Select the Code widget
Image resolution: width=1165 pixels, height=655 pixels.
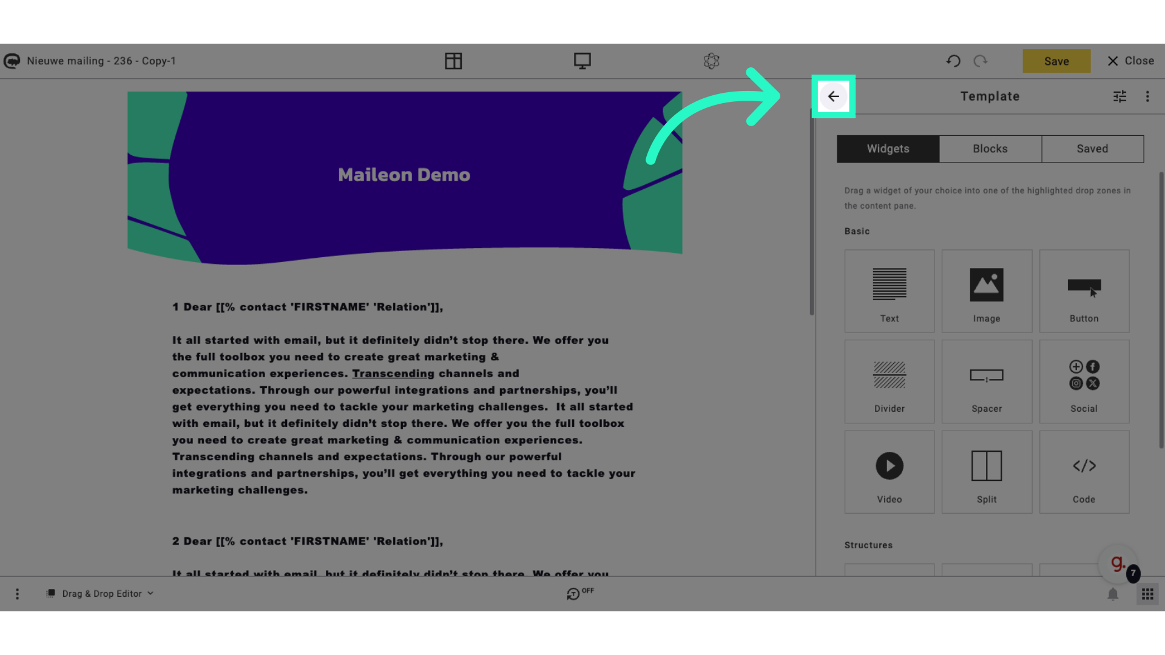coord(1084,472)
